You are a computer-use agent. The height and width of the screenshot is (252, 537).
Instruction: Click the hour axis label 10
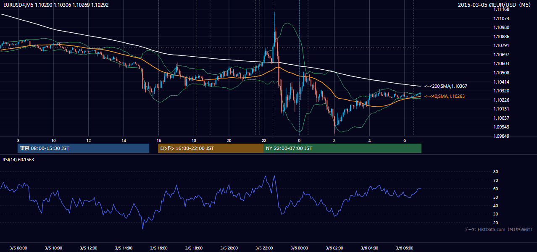(53, 140)
